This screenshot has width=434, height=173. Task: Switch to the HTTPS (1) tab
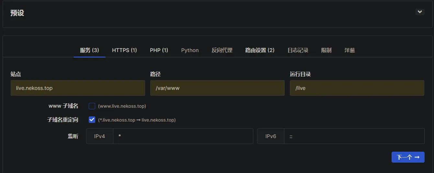point(124,50)
